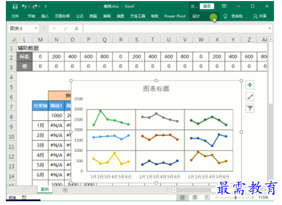The height and width of the screenshot is (205, 282).
Task: Switch to the 开始 tab
Action: tap(31, 16)
